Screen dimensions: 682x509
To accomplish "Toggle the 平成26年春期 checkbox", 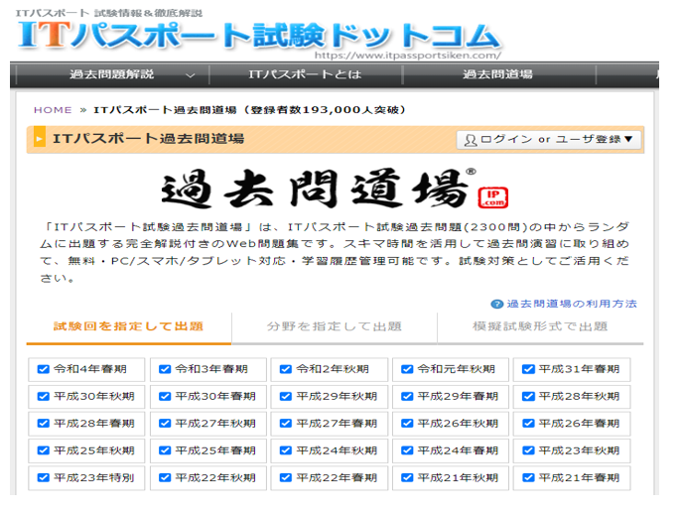I will tap(528, 424).
